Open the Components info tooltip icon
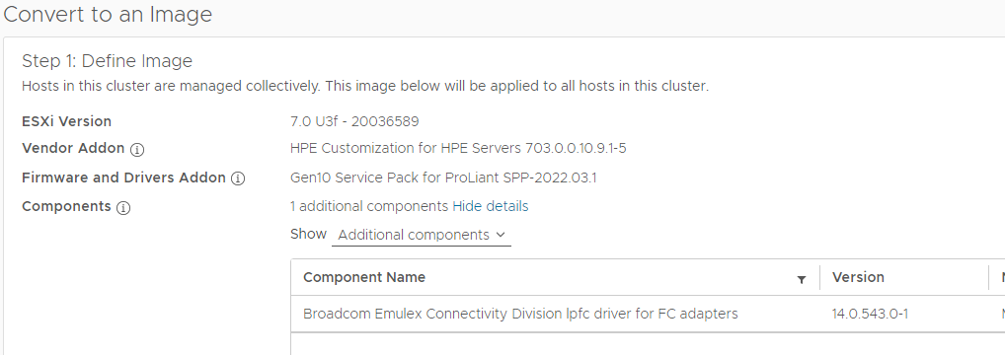 (x=123, y=208)
